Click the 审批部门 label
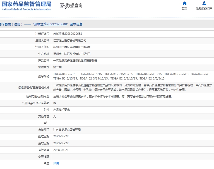This screenshot has height=169, width=214. (44, 130)
